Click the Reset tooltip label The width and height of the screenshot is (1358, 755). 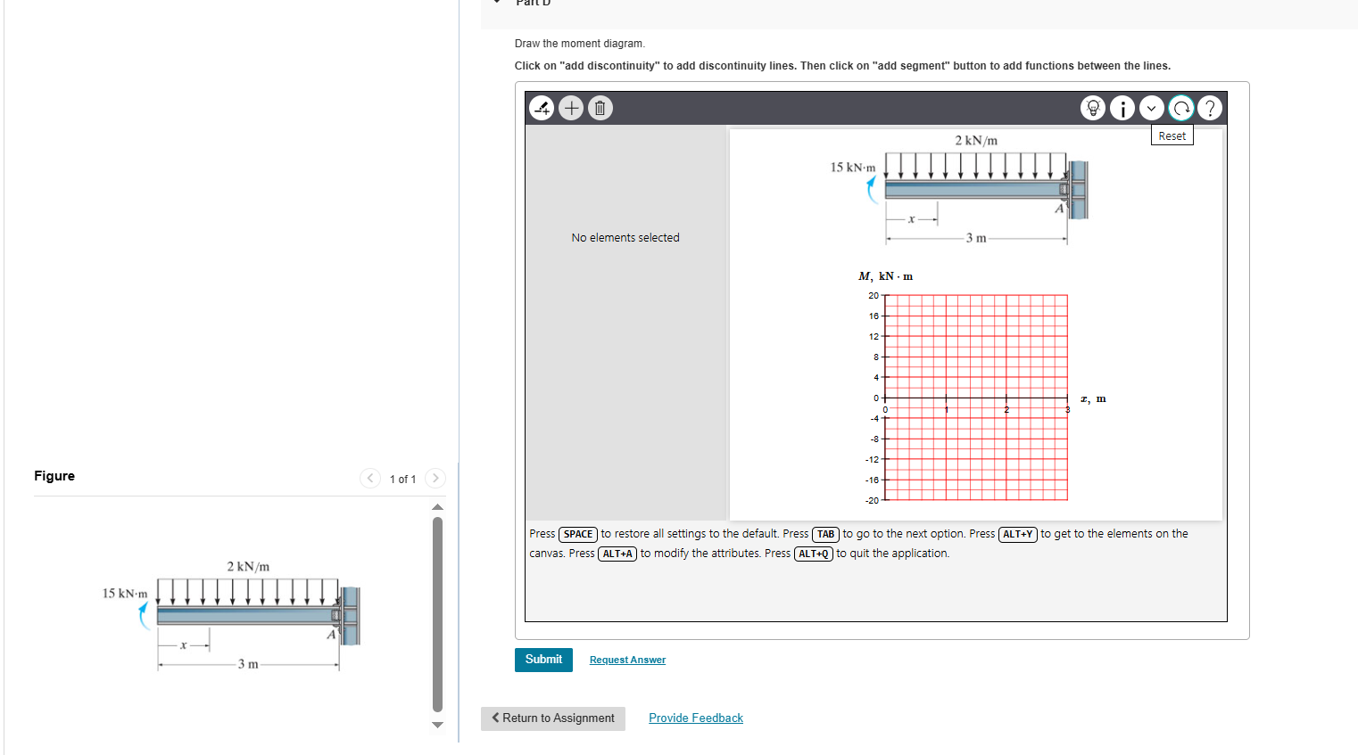1172,135
